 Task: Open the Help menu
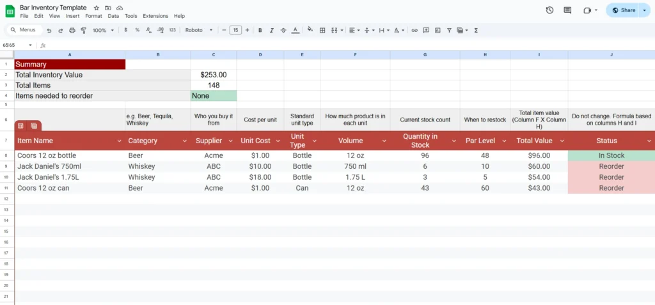tap(179, 16)
